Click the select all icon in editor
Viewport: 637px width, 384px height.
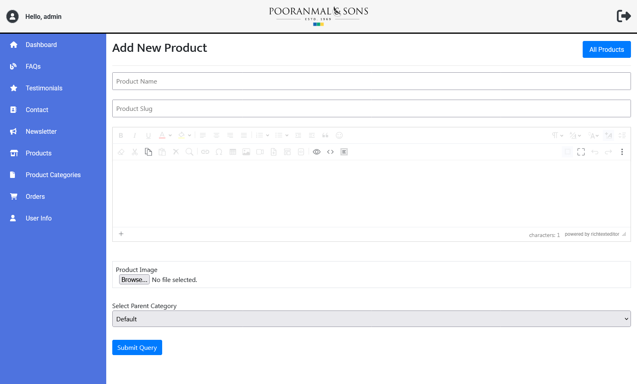point(344,152)
